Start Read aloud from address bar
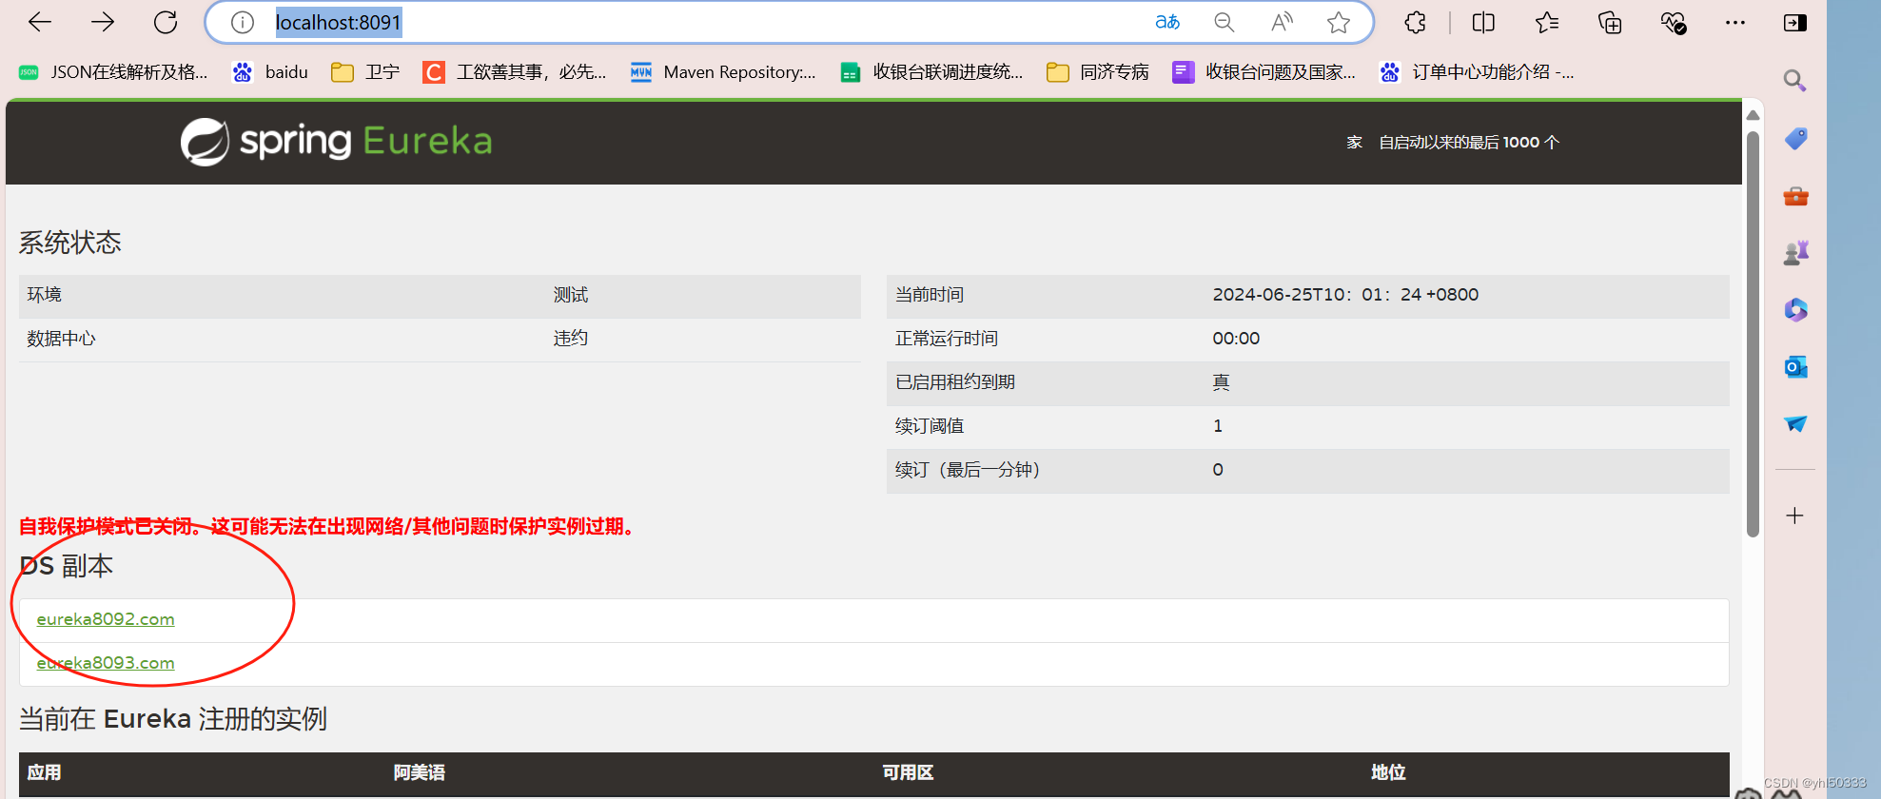The image size is (1881, 799). (x=1282, y=22)
